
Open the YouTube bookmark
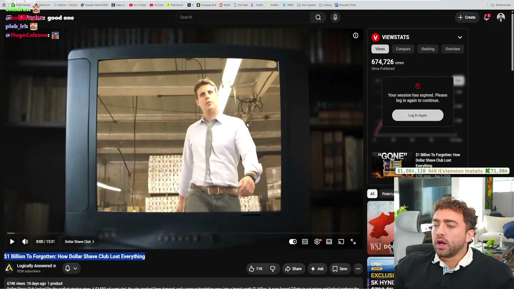(x=157, y=5)
